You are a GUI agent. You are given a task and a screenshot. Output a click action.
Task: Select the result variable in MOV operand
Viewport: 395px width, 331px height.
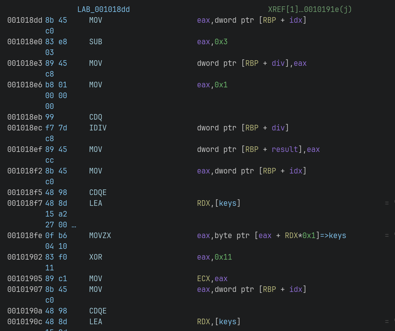click(x=285, y=149)
